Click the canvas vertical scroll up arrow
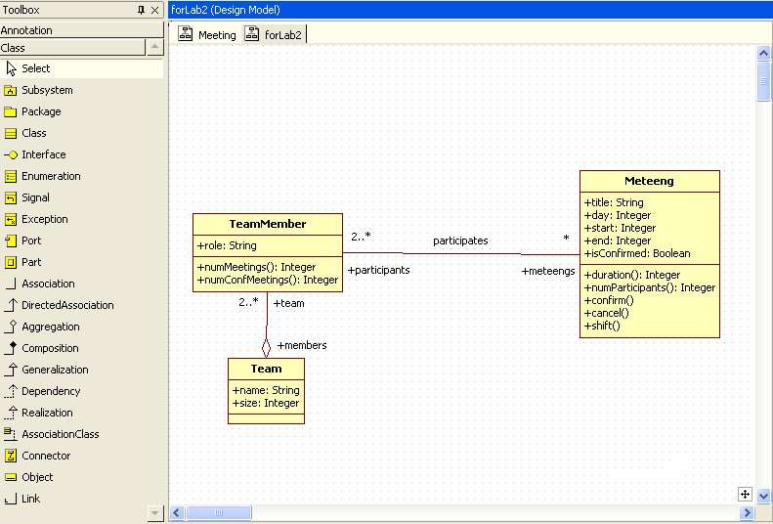 pos(763,53)
